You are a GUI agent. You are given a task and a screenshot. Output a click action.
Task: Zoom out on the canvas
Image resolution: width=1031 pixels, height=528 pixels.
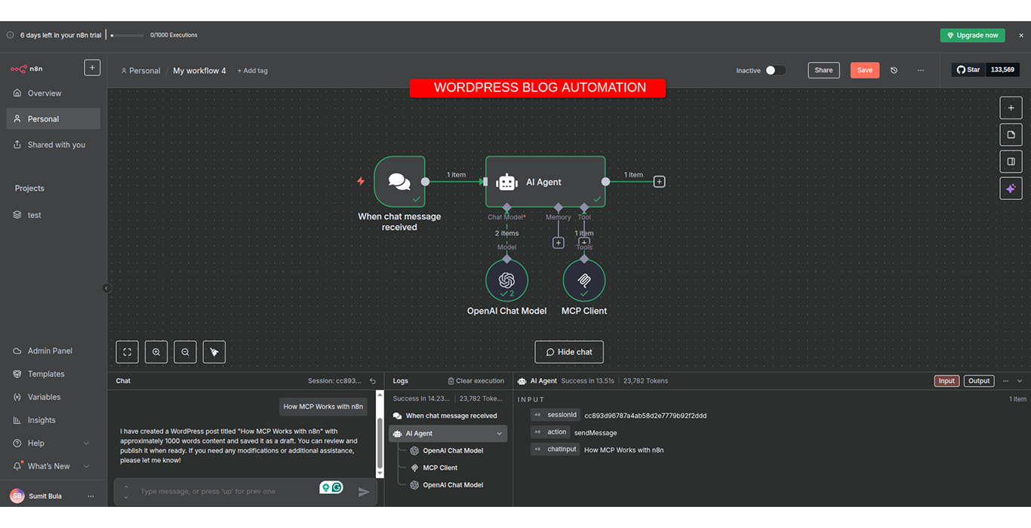[x=185, y=351]
